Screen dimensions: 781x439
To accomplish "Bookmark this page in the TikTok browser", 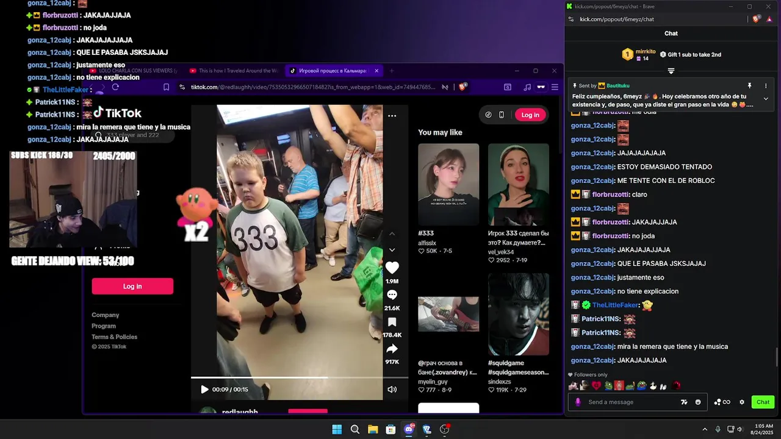I will point(166,87).
